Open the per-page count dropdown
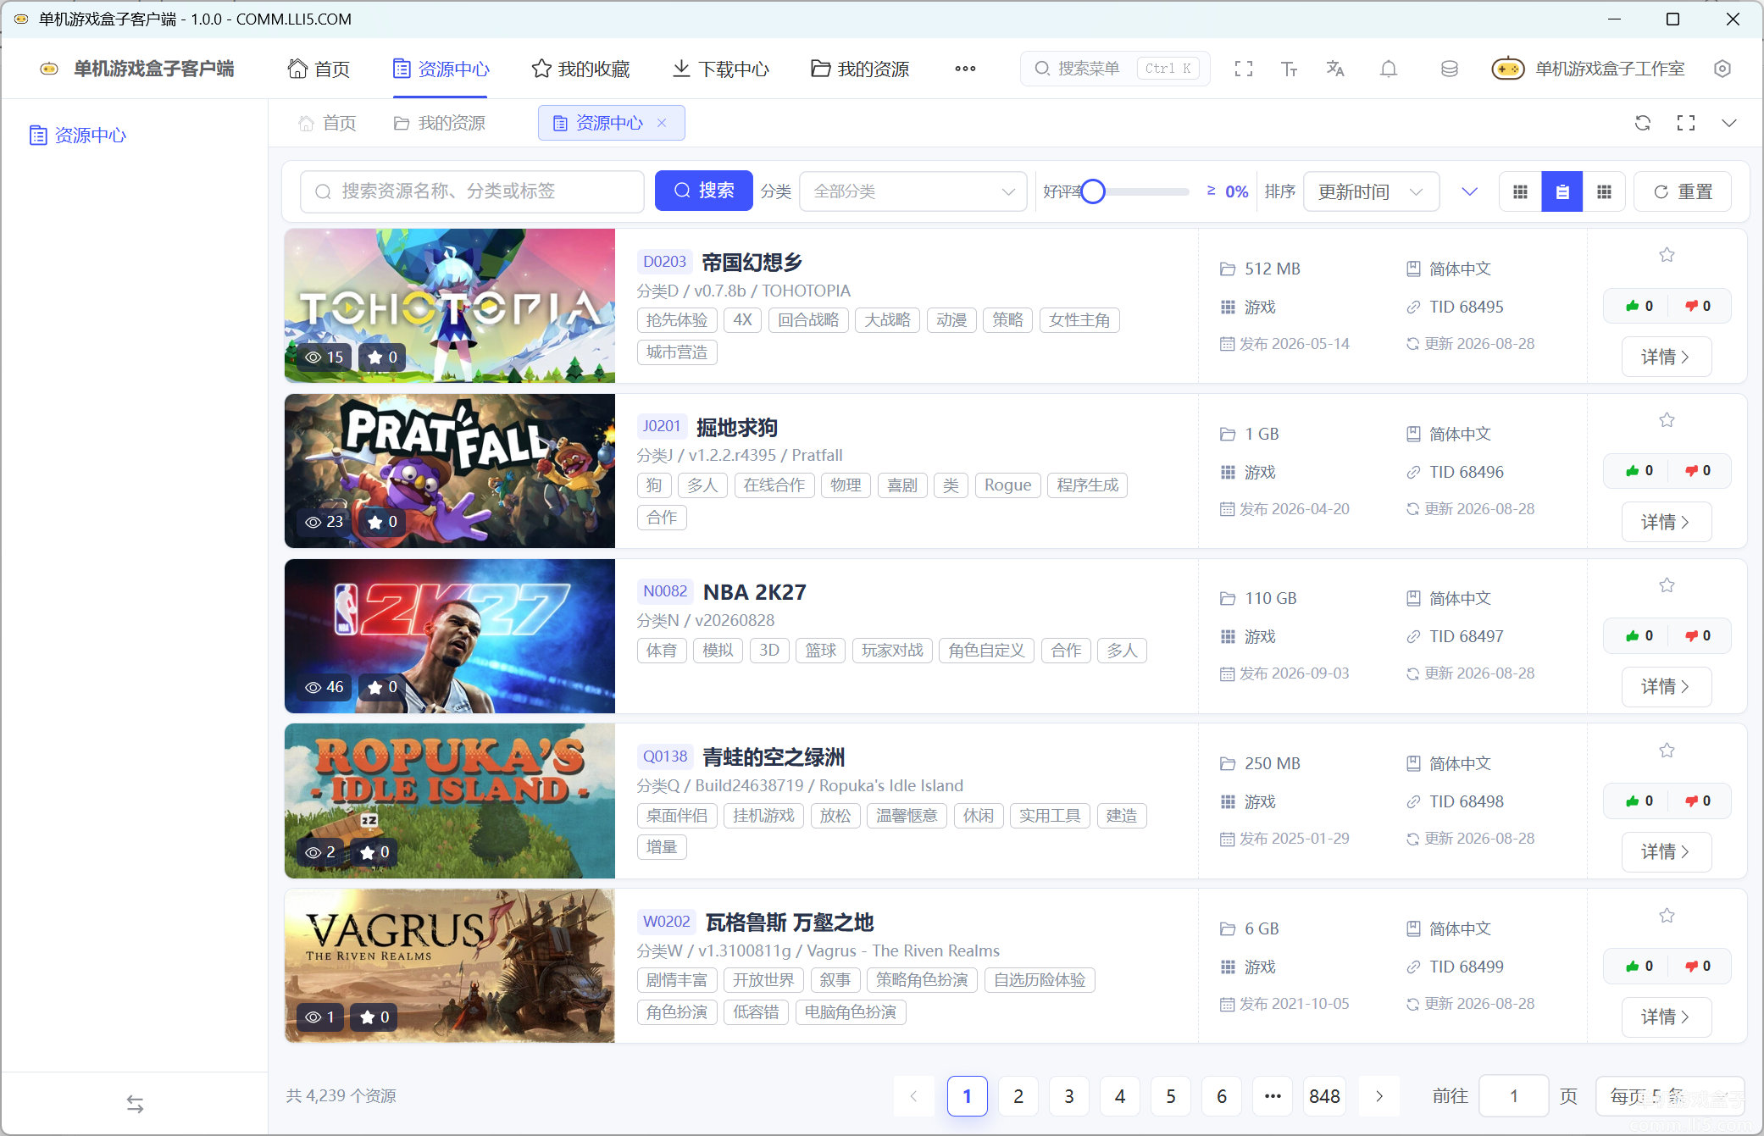1764x1136 pixels. point(1669,1096)
